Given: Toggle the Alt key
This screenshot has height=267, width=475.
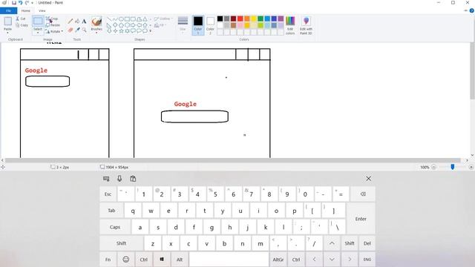Looking at the screenshot, I should point(180,260).
